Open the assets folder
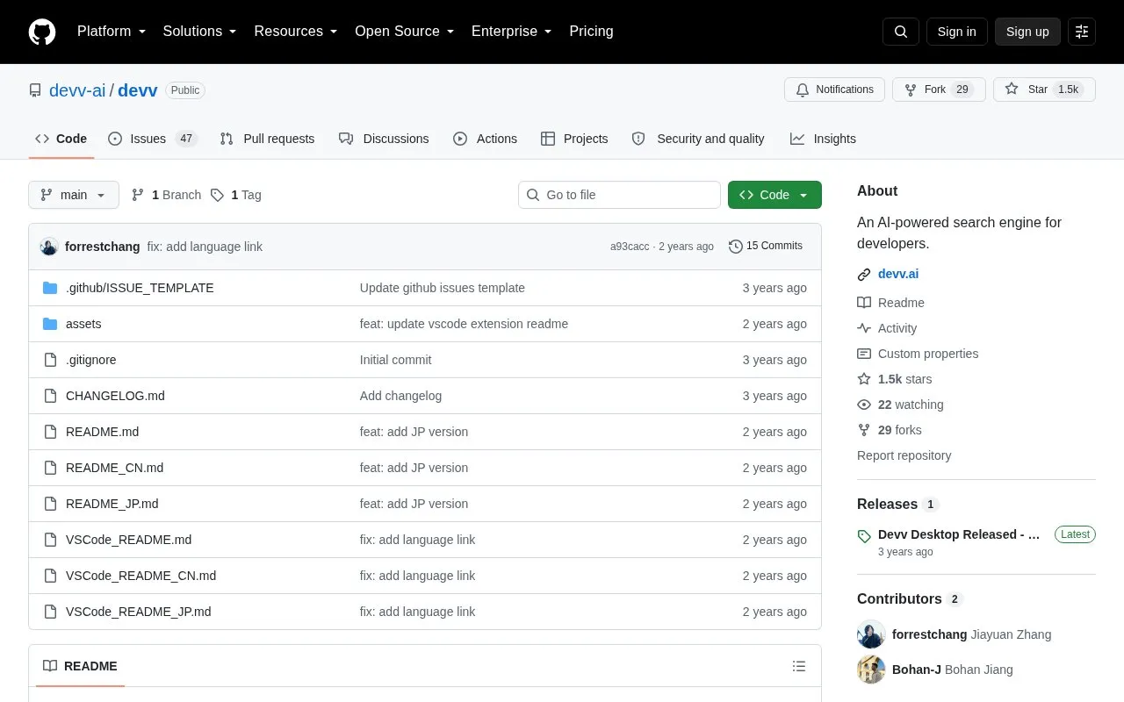The image size is (1124, 702). (83, 324)
